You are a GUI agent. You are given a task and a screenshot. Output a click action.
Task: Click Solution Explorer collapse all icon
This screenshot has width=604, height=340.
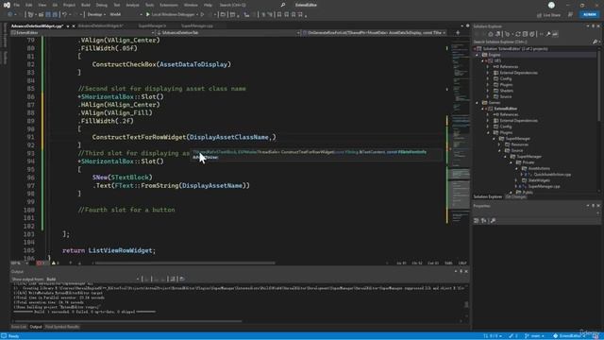pos(525,34)
